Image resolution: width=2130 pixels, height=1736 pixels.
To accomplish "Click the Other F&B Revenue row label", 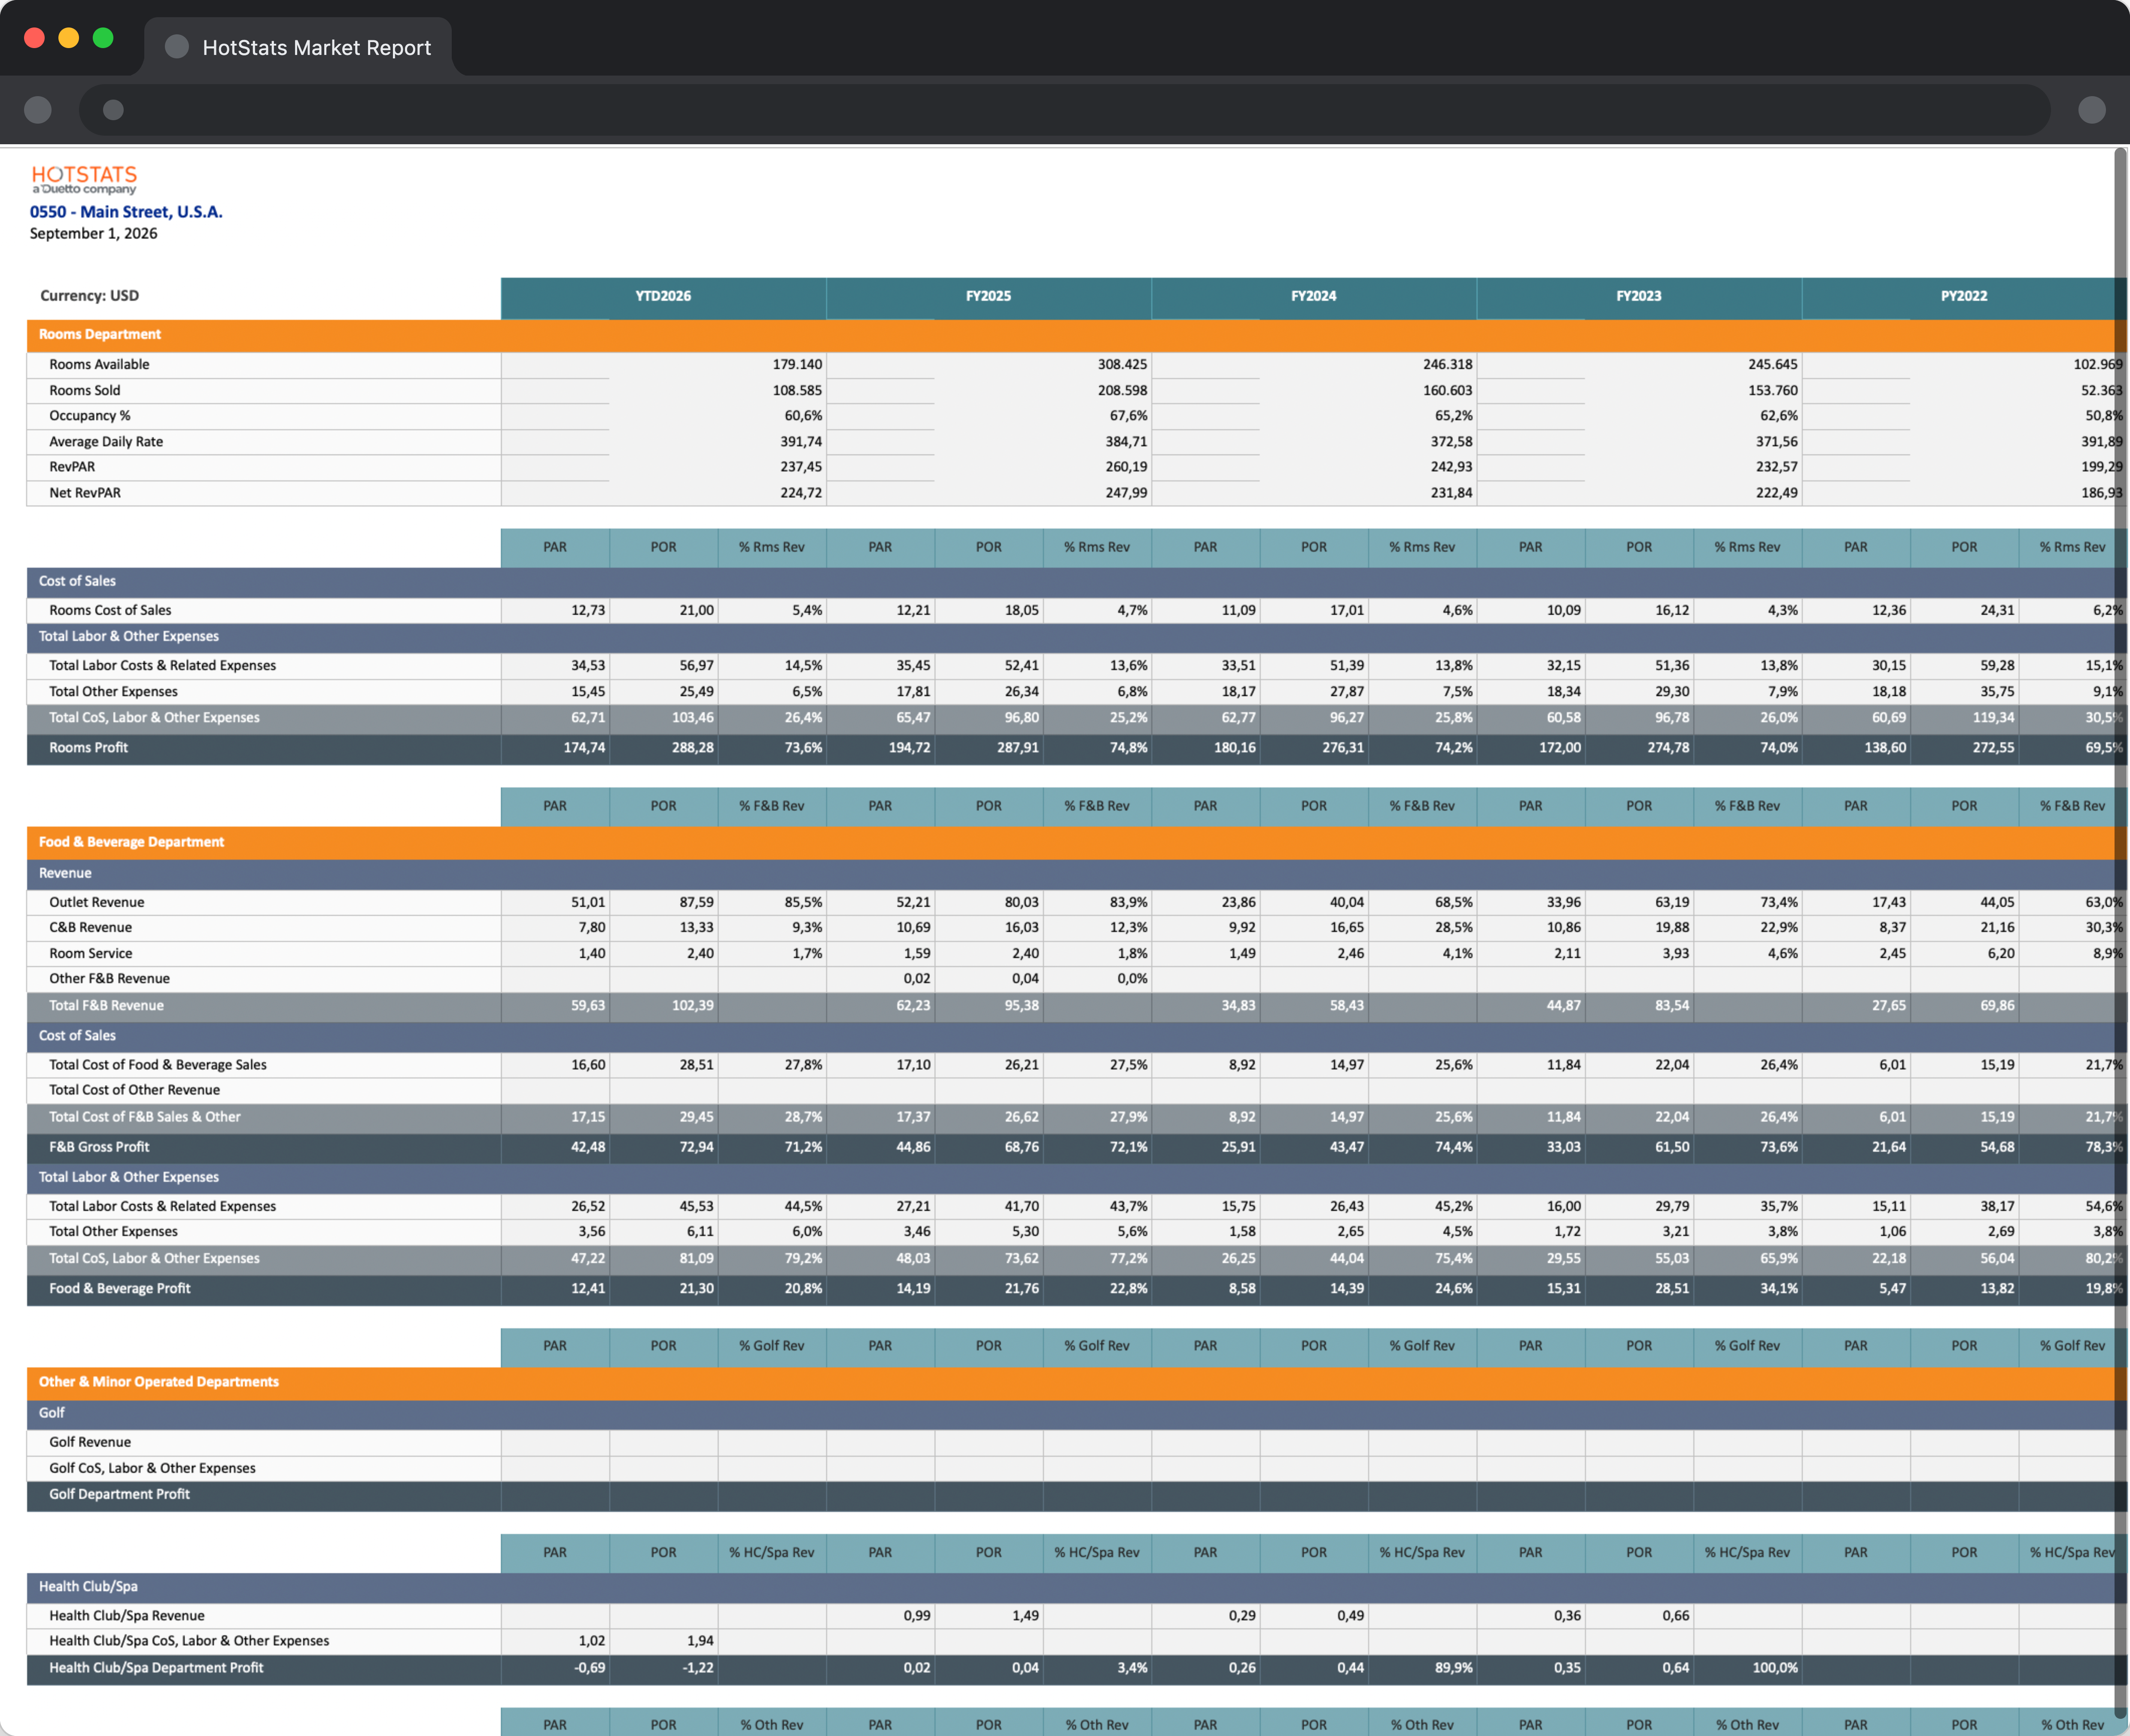I will tap(110, 979).
